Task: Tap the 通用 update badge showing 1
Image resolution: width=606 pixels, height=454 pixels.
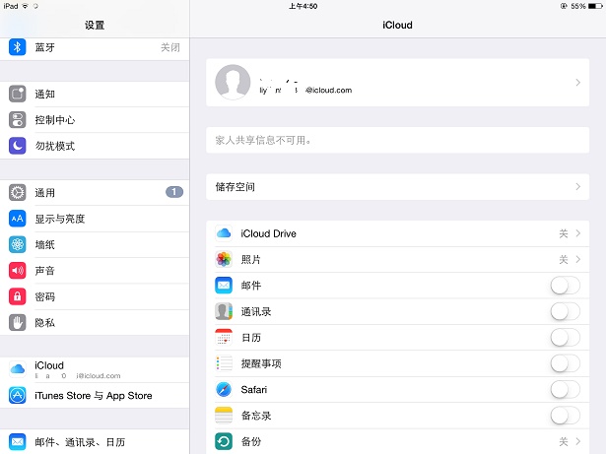Action: [x=174, y=192]
